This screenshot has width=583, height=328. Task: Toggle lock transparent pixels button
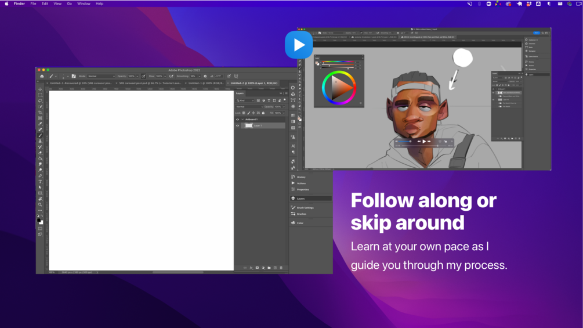click(244, 113)
